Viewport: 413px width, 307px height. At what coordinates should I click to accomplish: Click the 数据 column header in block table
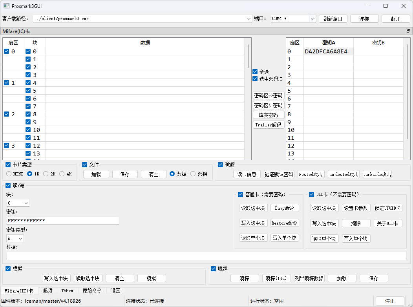pos(145,43)
